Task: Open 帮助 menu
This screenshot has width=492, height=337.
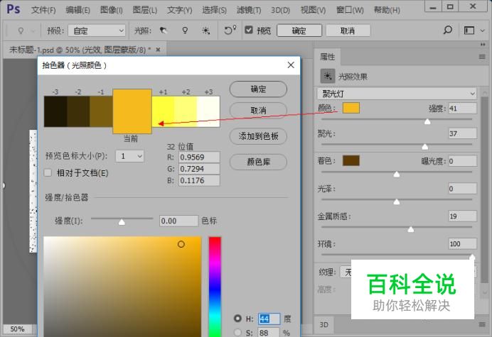Action: coord(387,10)
